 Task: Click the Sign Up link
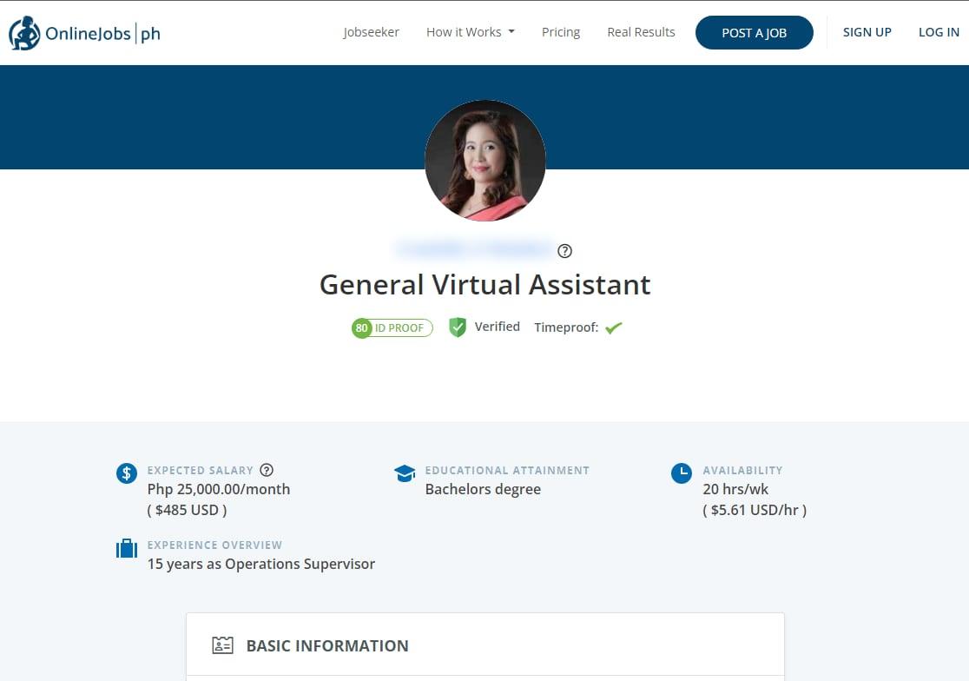[x=867, y=32]
